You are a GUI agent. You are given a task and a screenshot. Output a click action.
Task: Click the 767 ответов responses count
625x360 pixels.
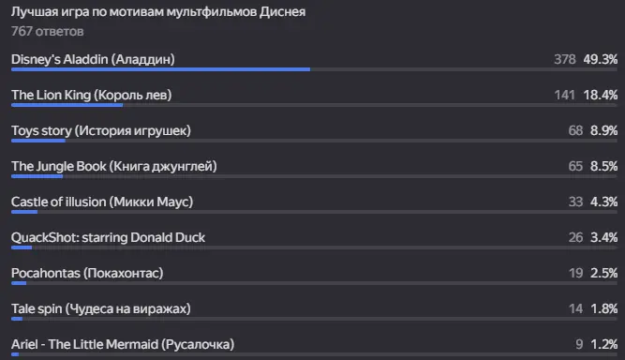tap(48, 31)
